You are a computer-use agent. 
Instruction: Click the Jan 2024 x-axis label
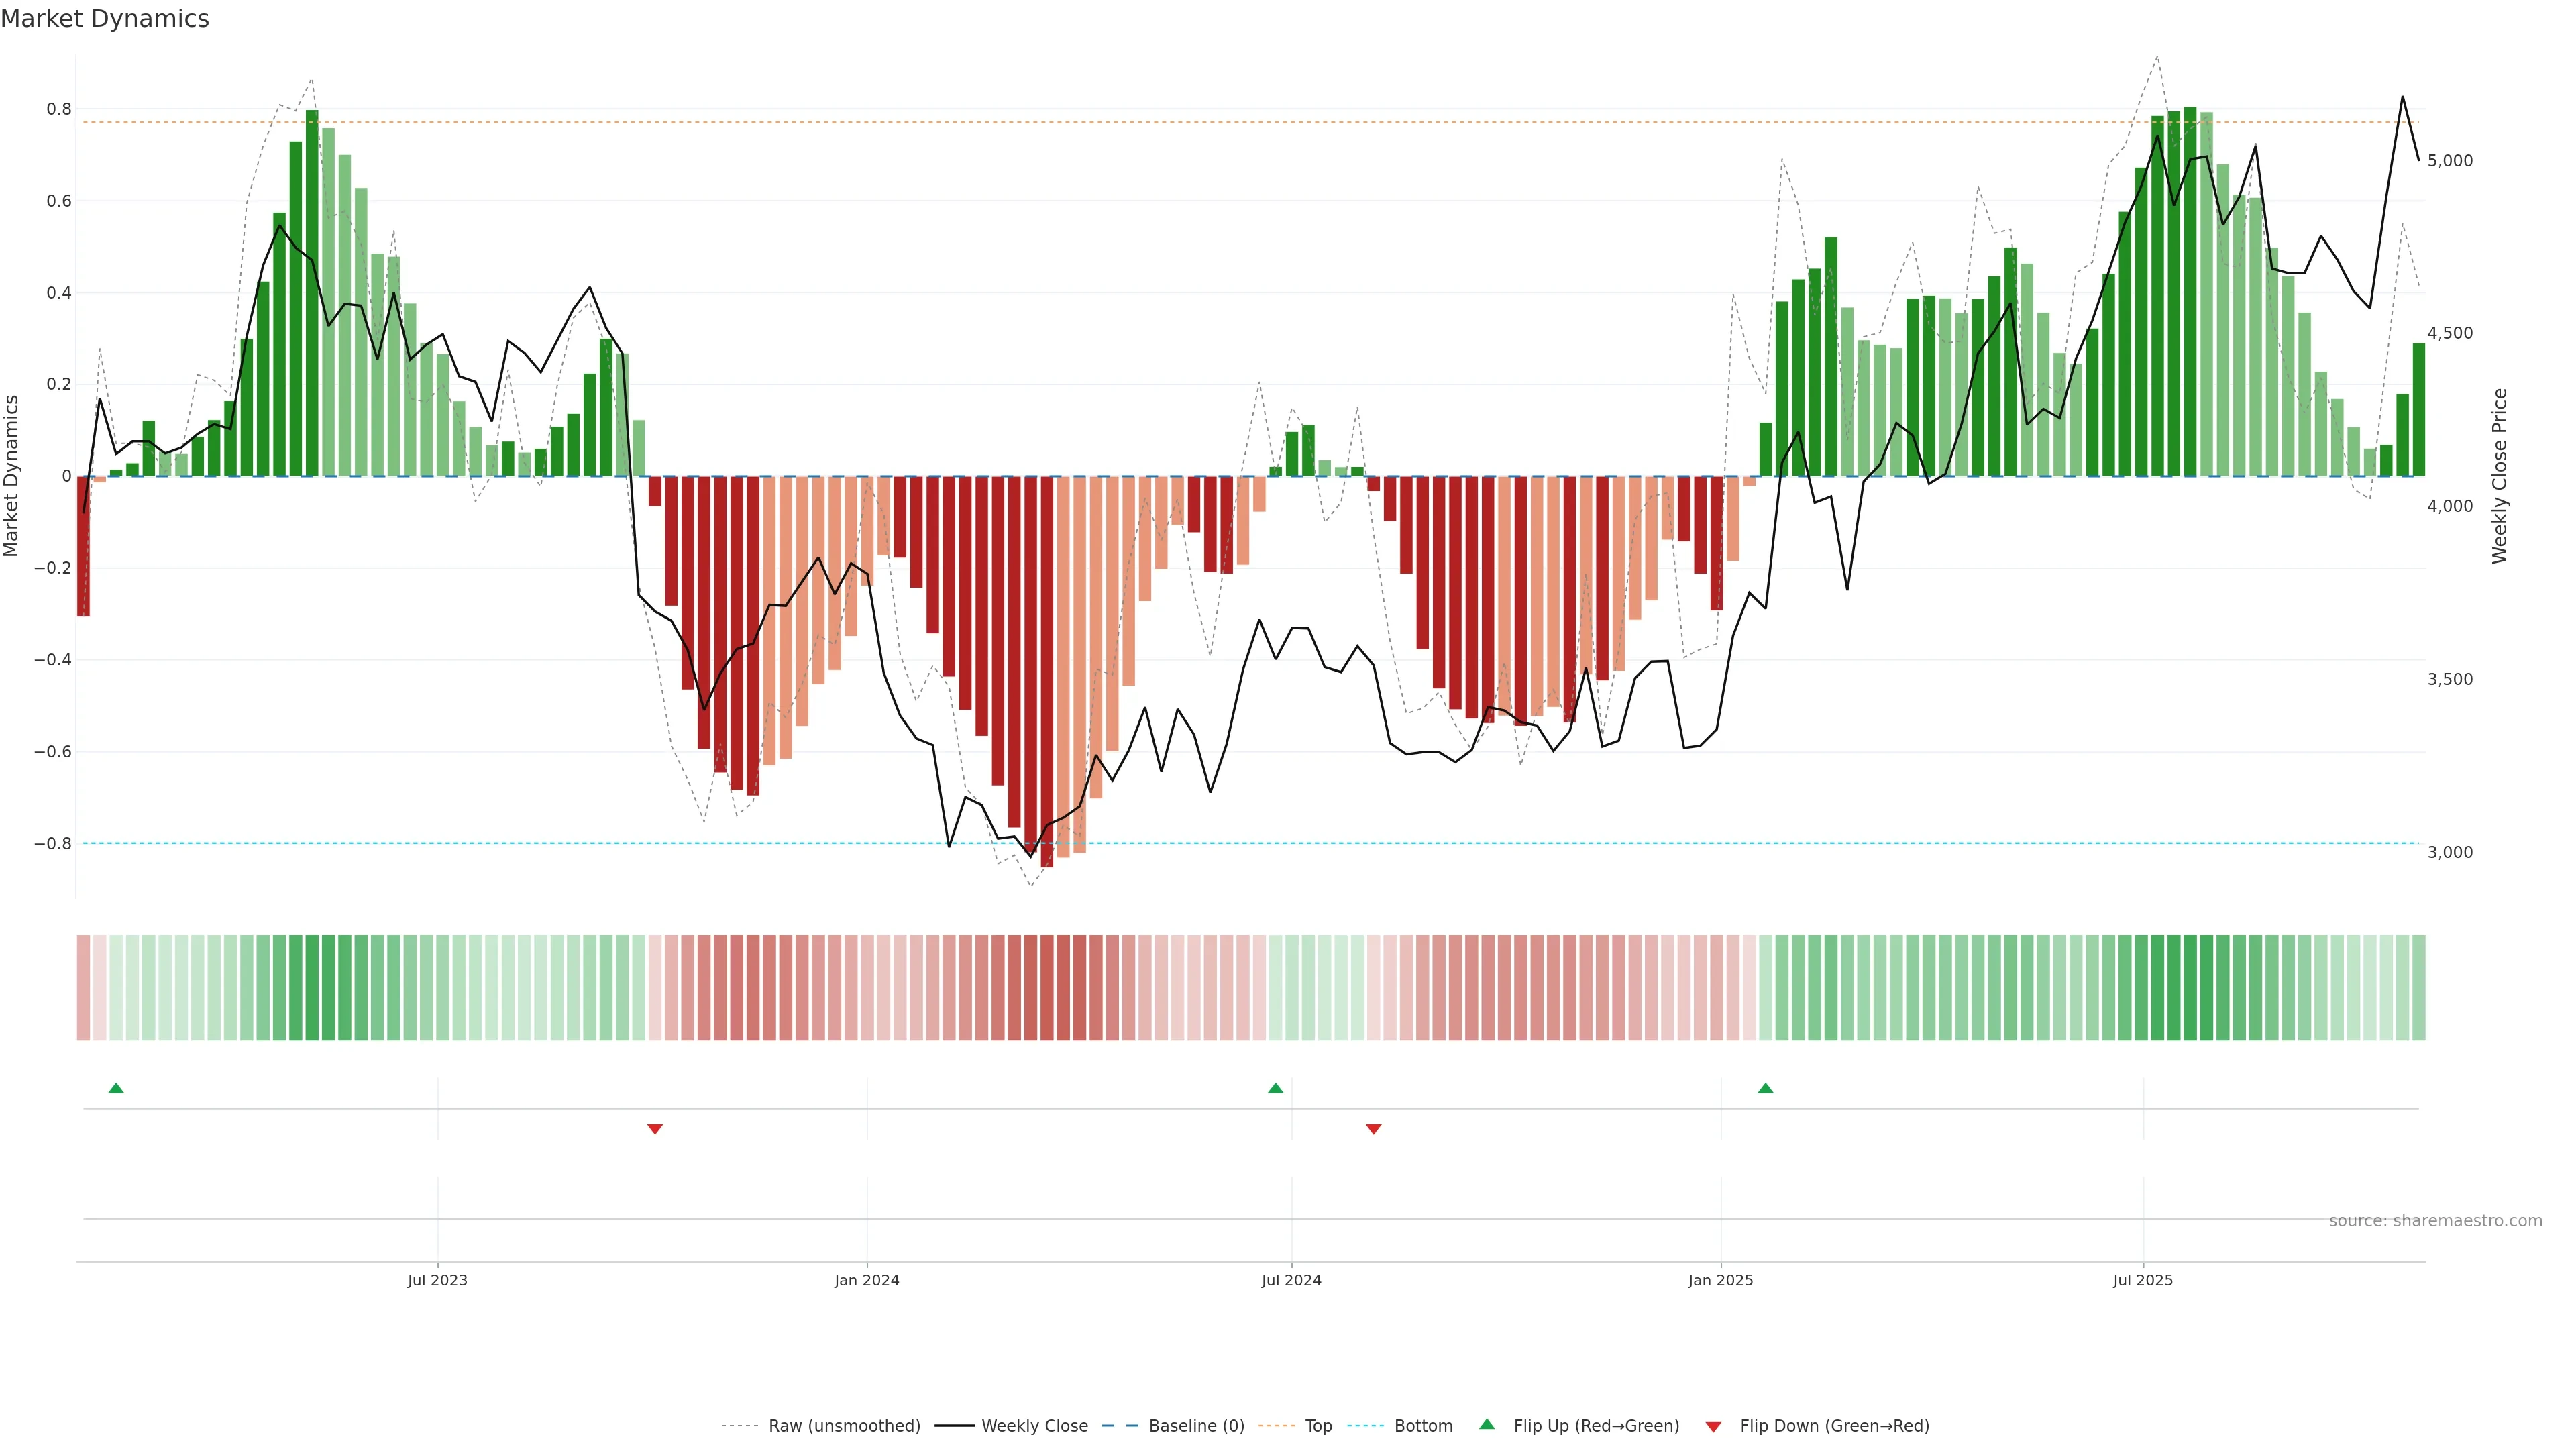point(867,1280)
